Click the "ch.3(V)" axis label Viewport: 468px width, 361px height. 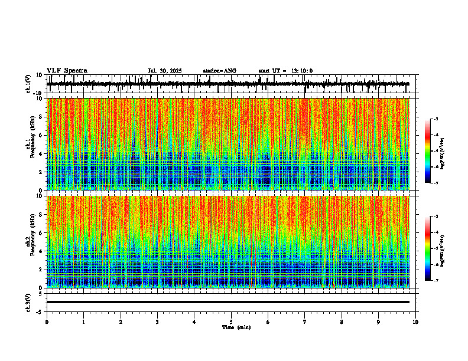[x=28, y=303]
